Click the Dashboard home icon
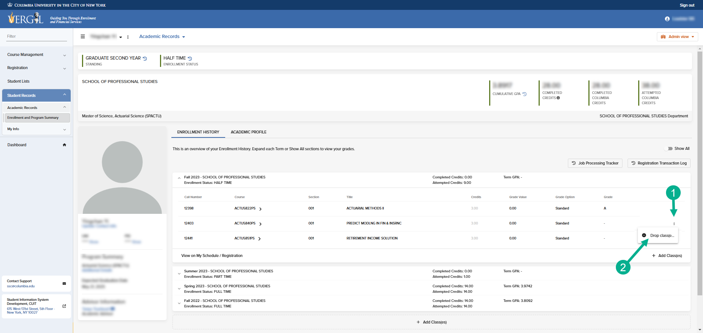Viewport: 703px width, 333px height. pyautogui.click(x=64, y=145)
